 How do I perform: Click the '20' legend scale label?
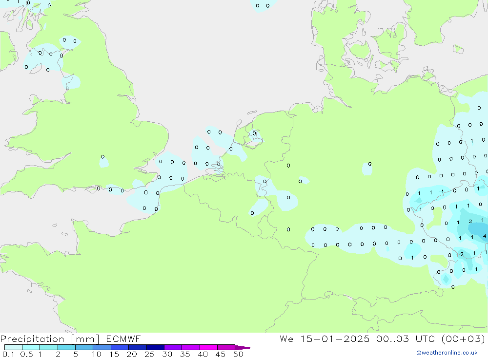(132, 354)
